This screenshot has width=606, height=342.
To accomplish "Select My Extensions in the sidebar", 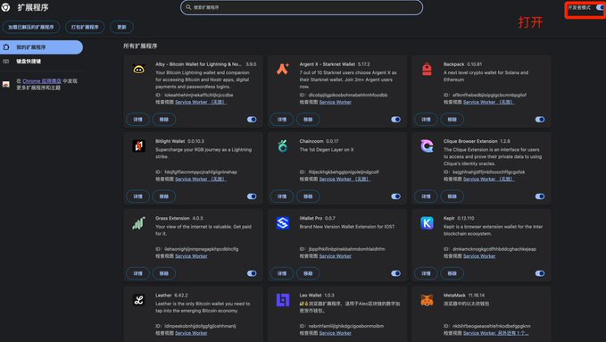I will (x=41, y=47).
